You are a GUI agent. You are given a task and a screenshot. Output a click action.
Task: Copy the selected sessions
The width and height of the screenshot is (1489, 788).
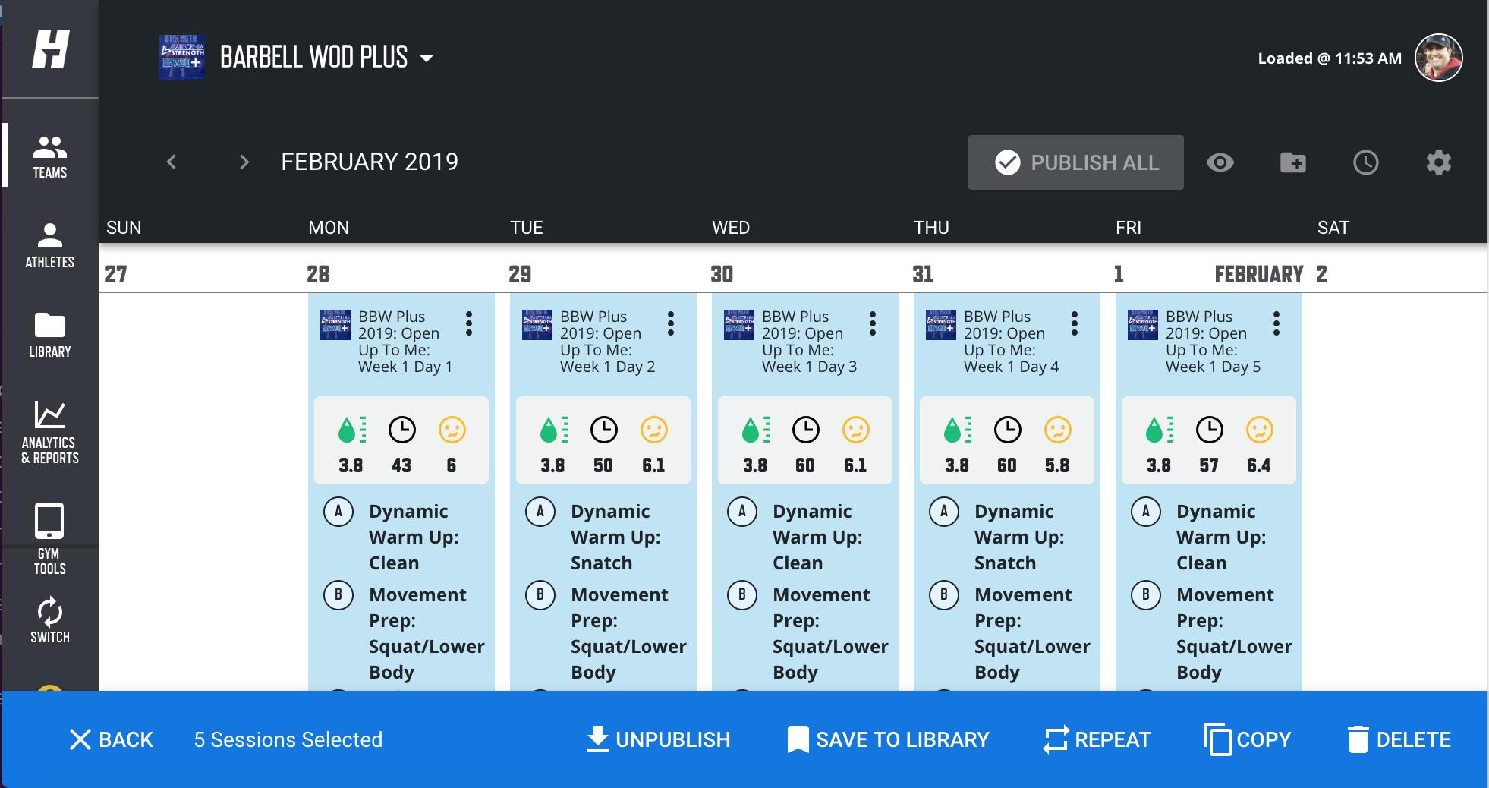click(1248, 739)
